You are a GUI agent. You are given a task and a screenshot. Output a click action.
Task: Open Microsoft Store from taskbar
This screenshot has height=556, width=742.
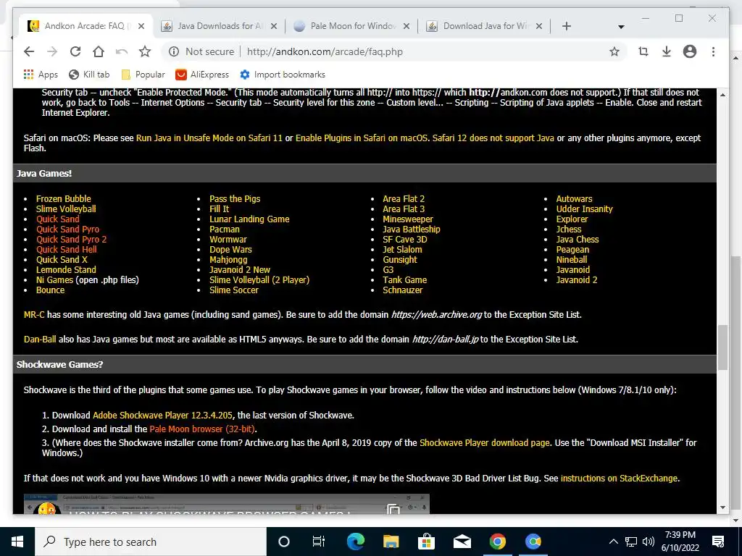(426, 542)
